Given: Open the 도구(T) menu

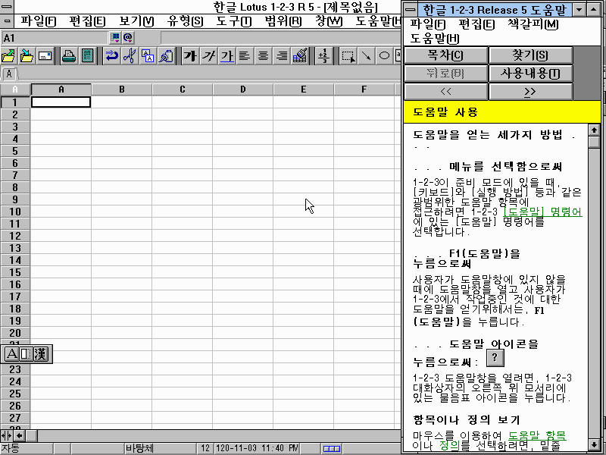Looking at the screenshot, I should pyautogui.click(x=234, y=21).
